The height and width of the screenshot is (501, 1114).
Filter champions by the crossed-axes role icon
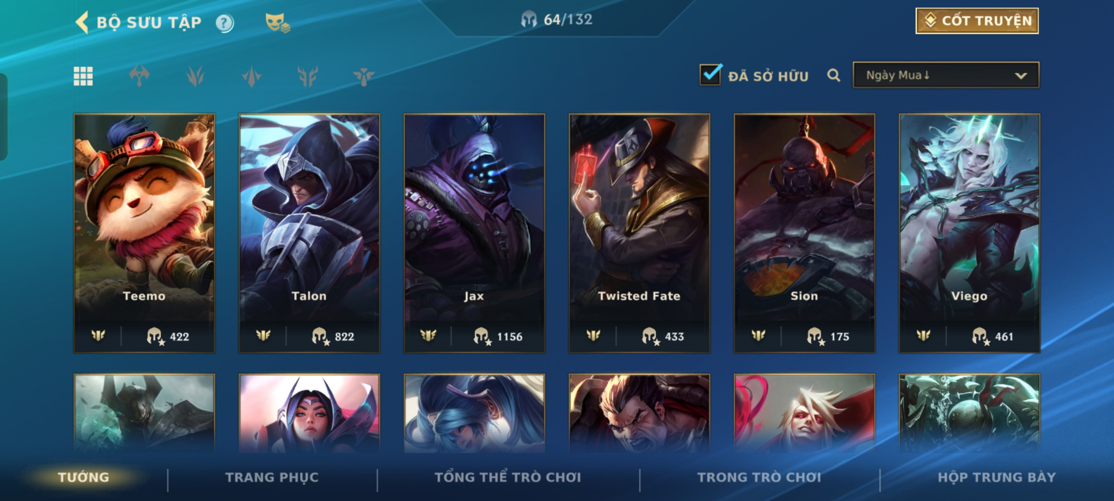coord(139,76)
